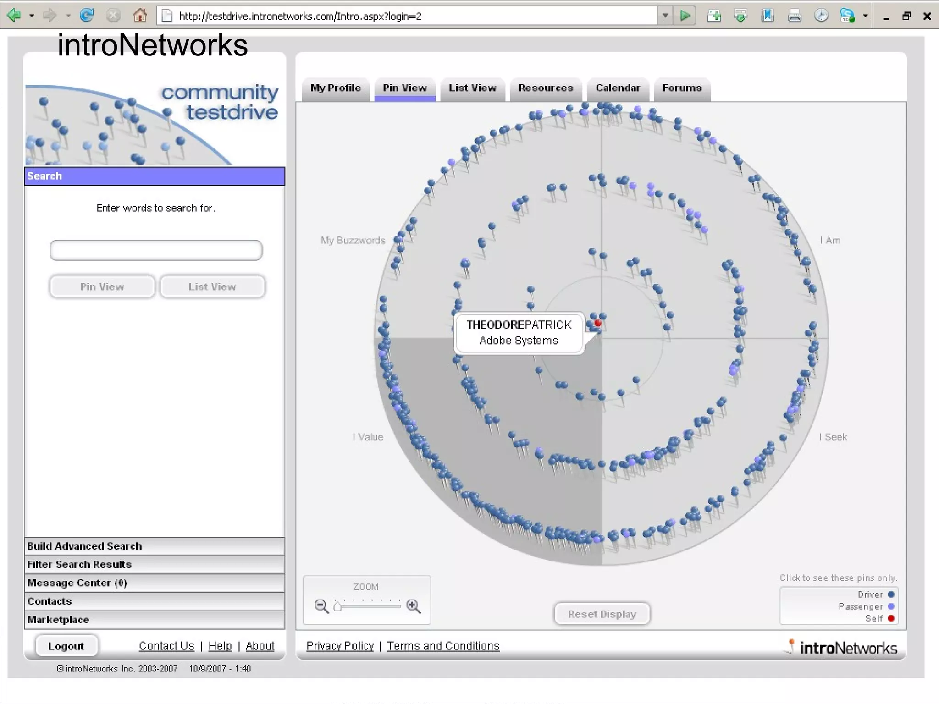Click the add favorite plus icon
Screen dimensions: 939x704
(x=714, y=16)
